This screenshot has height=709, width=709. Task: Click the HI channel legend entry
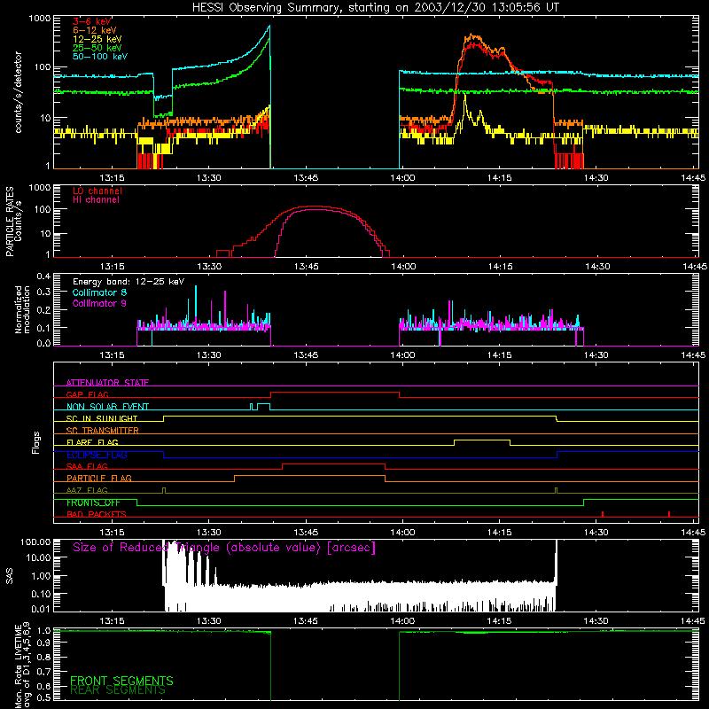96,200
